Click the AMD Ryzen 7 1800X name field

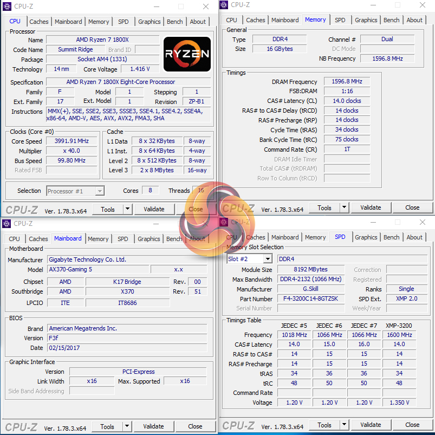pyautogui.click(x=102, y=40)
